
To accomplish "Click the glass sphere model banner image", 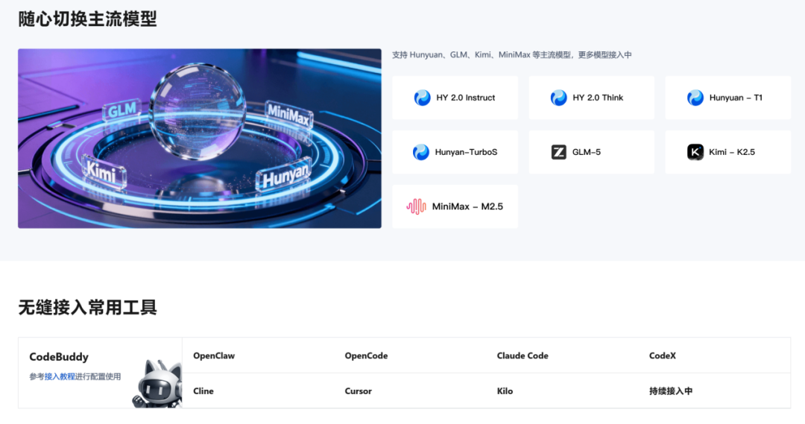I will [200, 139].
